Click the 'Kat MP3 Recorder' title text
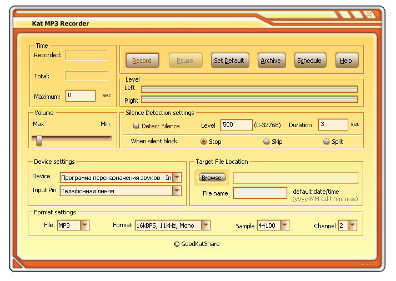Viewport: 396px width, 281px height. coord(61,23)
